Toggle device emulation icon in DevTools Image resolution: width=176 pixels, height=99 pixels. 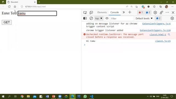[x=91, y=12]
